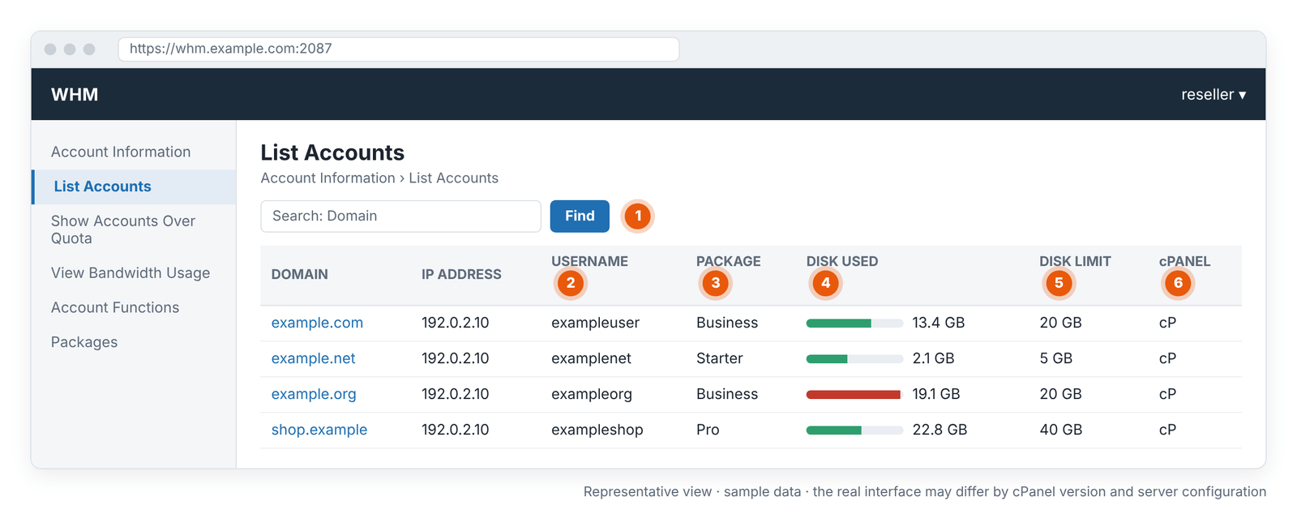
Task: Click IP 192.0.2.10 in shop.example row
Action: 456,430
